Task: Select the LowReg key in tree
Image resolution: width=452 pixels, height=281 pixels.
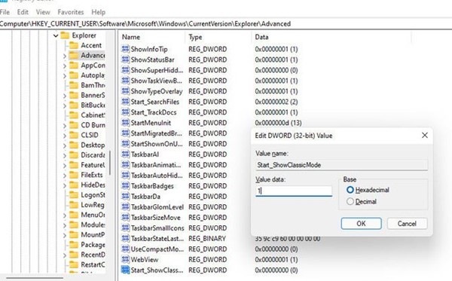Action: click(93, 205)
